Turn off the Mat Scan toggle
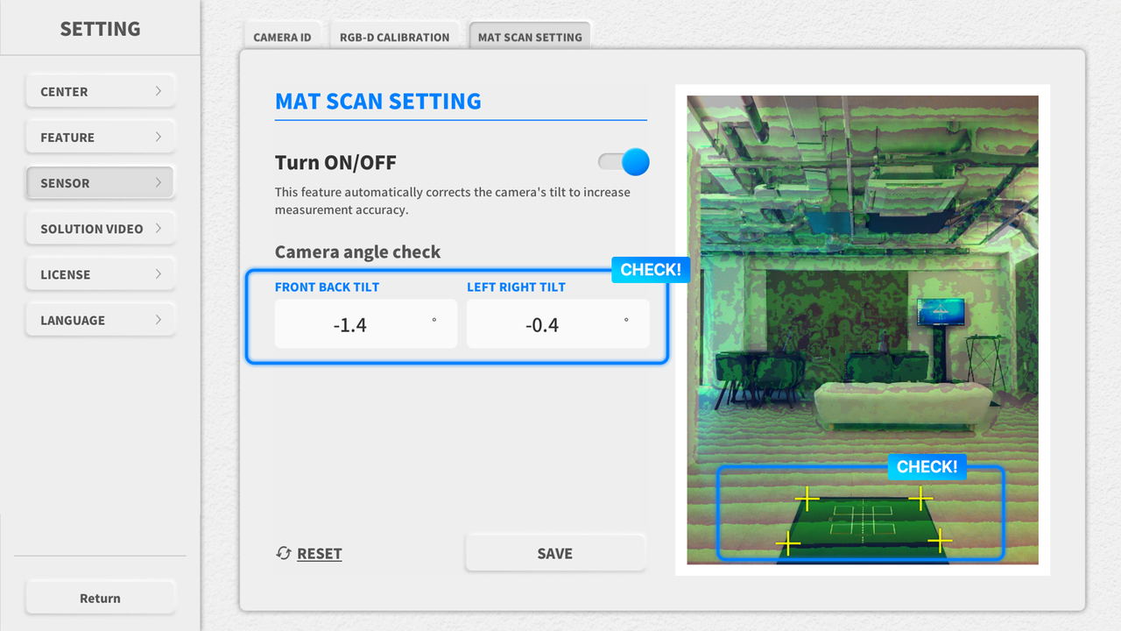 point(624,162)
